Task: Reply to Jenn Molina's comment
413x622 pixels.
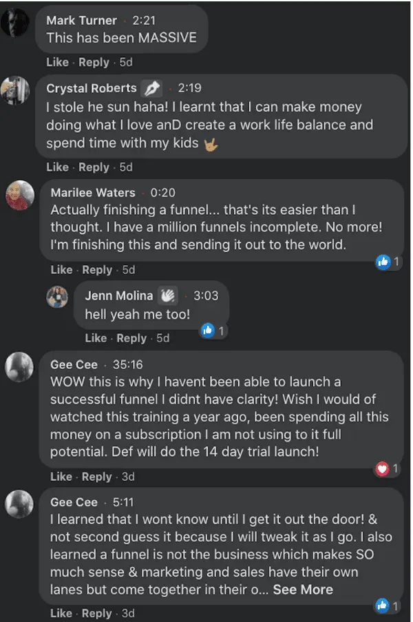Action: (131, 338)
